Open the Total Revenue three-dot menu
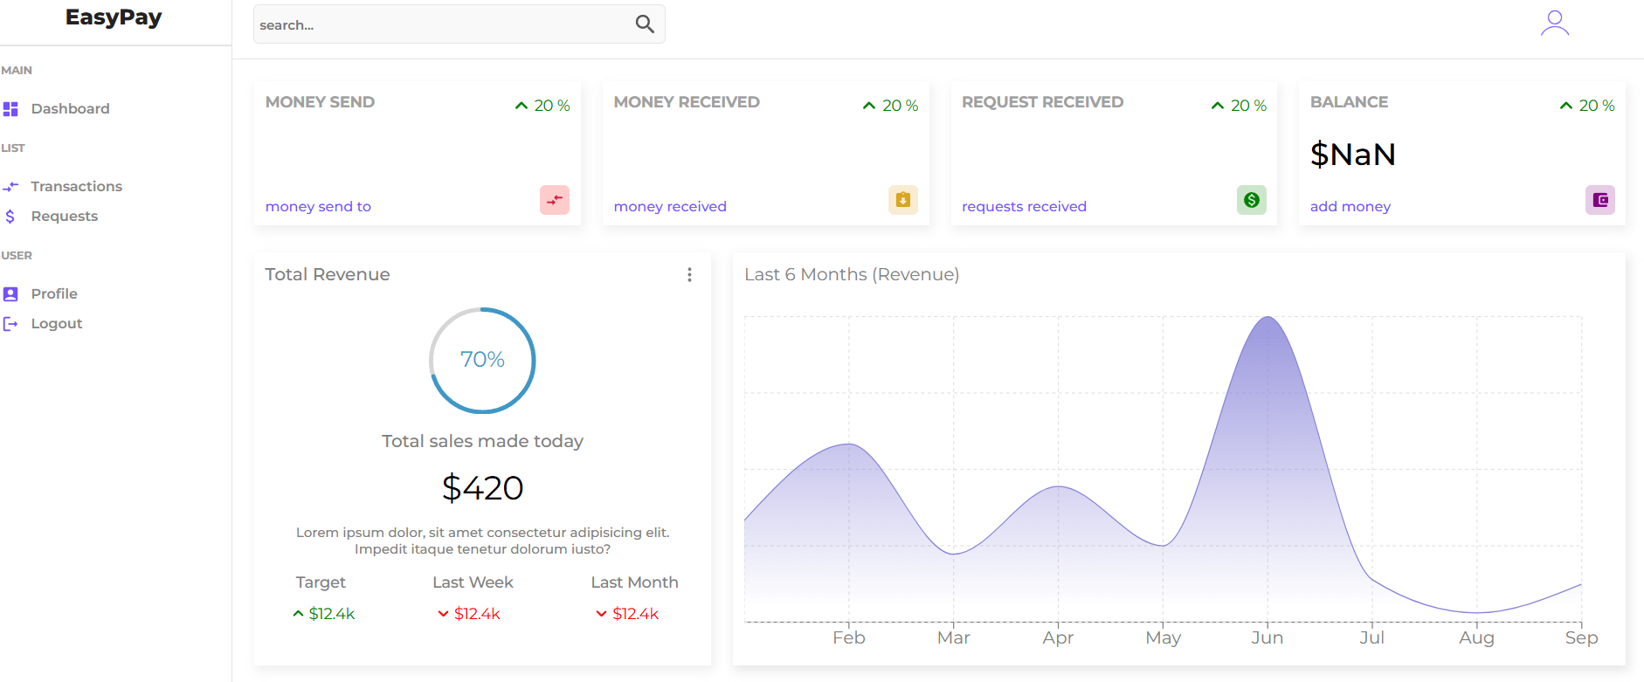The image size is (1644, 682). coord(689,275)
